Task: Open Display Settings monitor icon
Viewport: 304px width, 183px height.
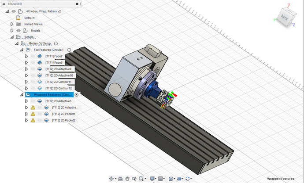Action: 152,179
